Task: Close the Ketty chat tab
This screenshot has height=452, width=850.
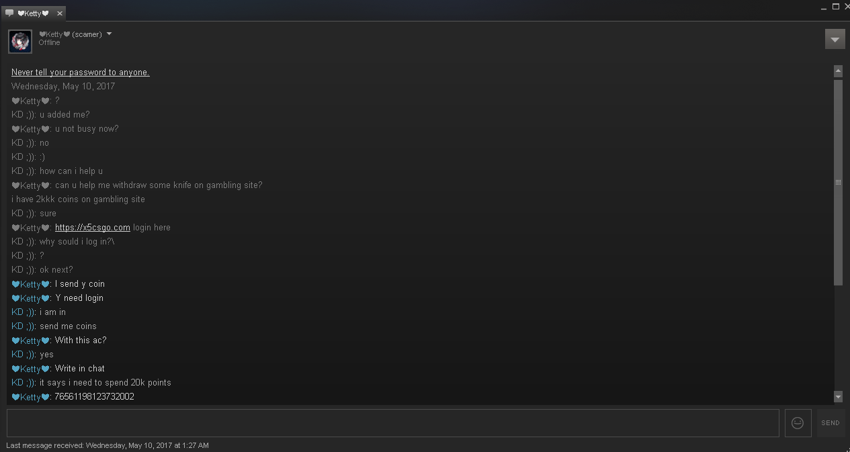Action: click(59, 13)
